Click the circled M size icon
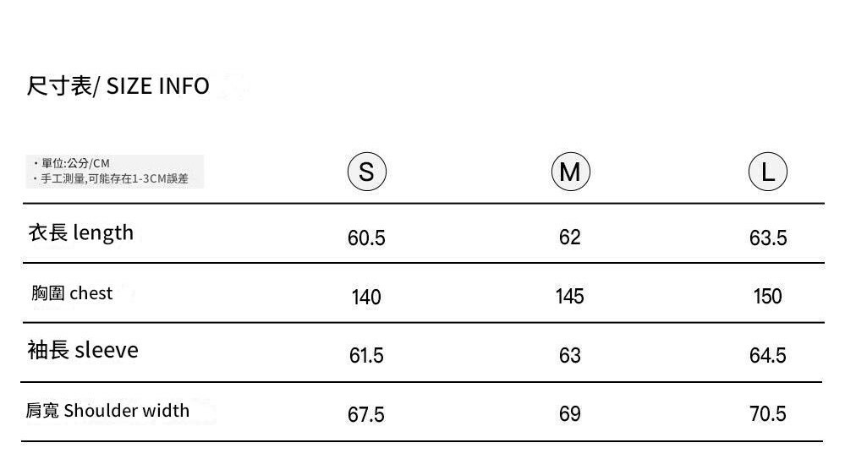The width and height of the screenshot is (845, 470). click(570, 172)
